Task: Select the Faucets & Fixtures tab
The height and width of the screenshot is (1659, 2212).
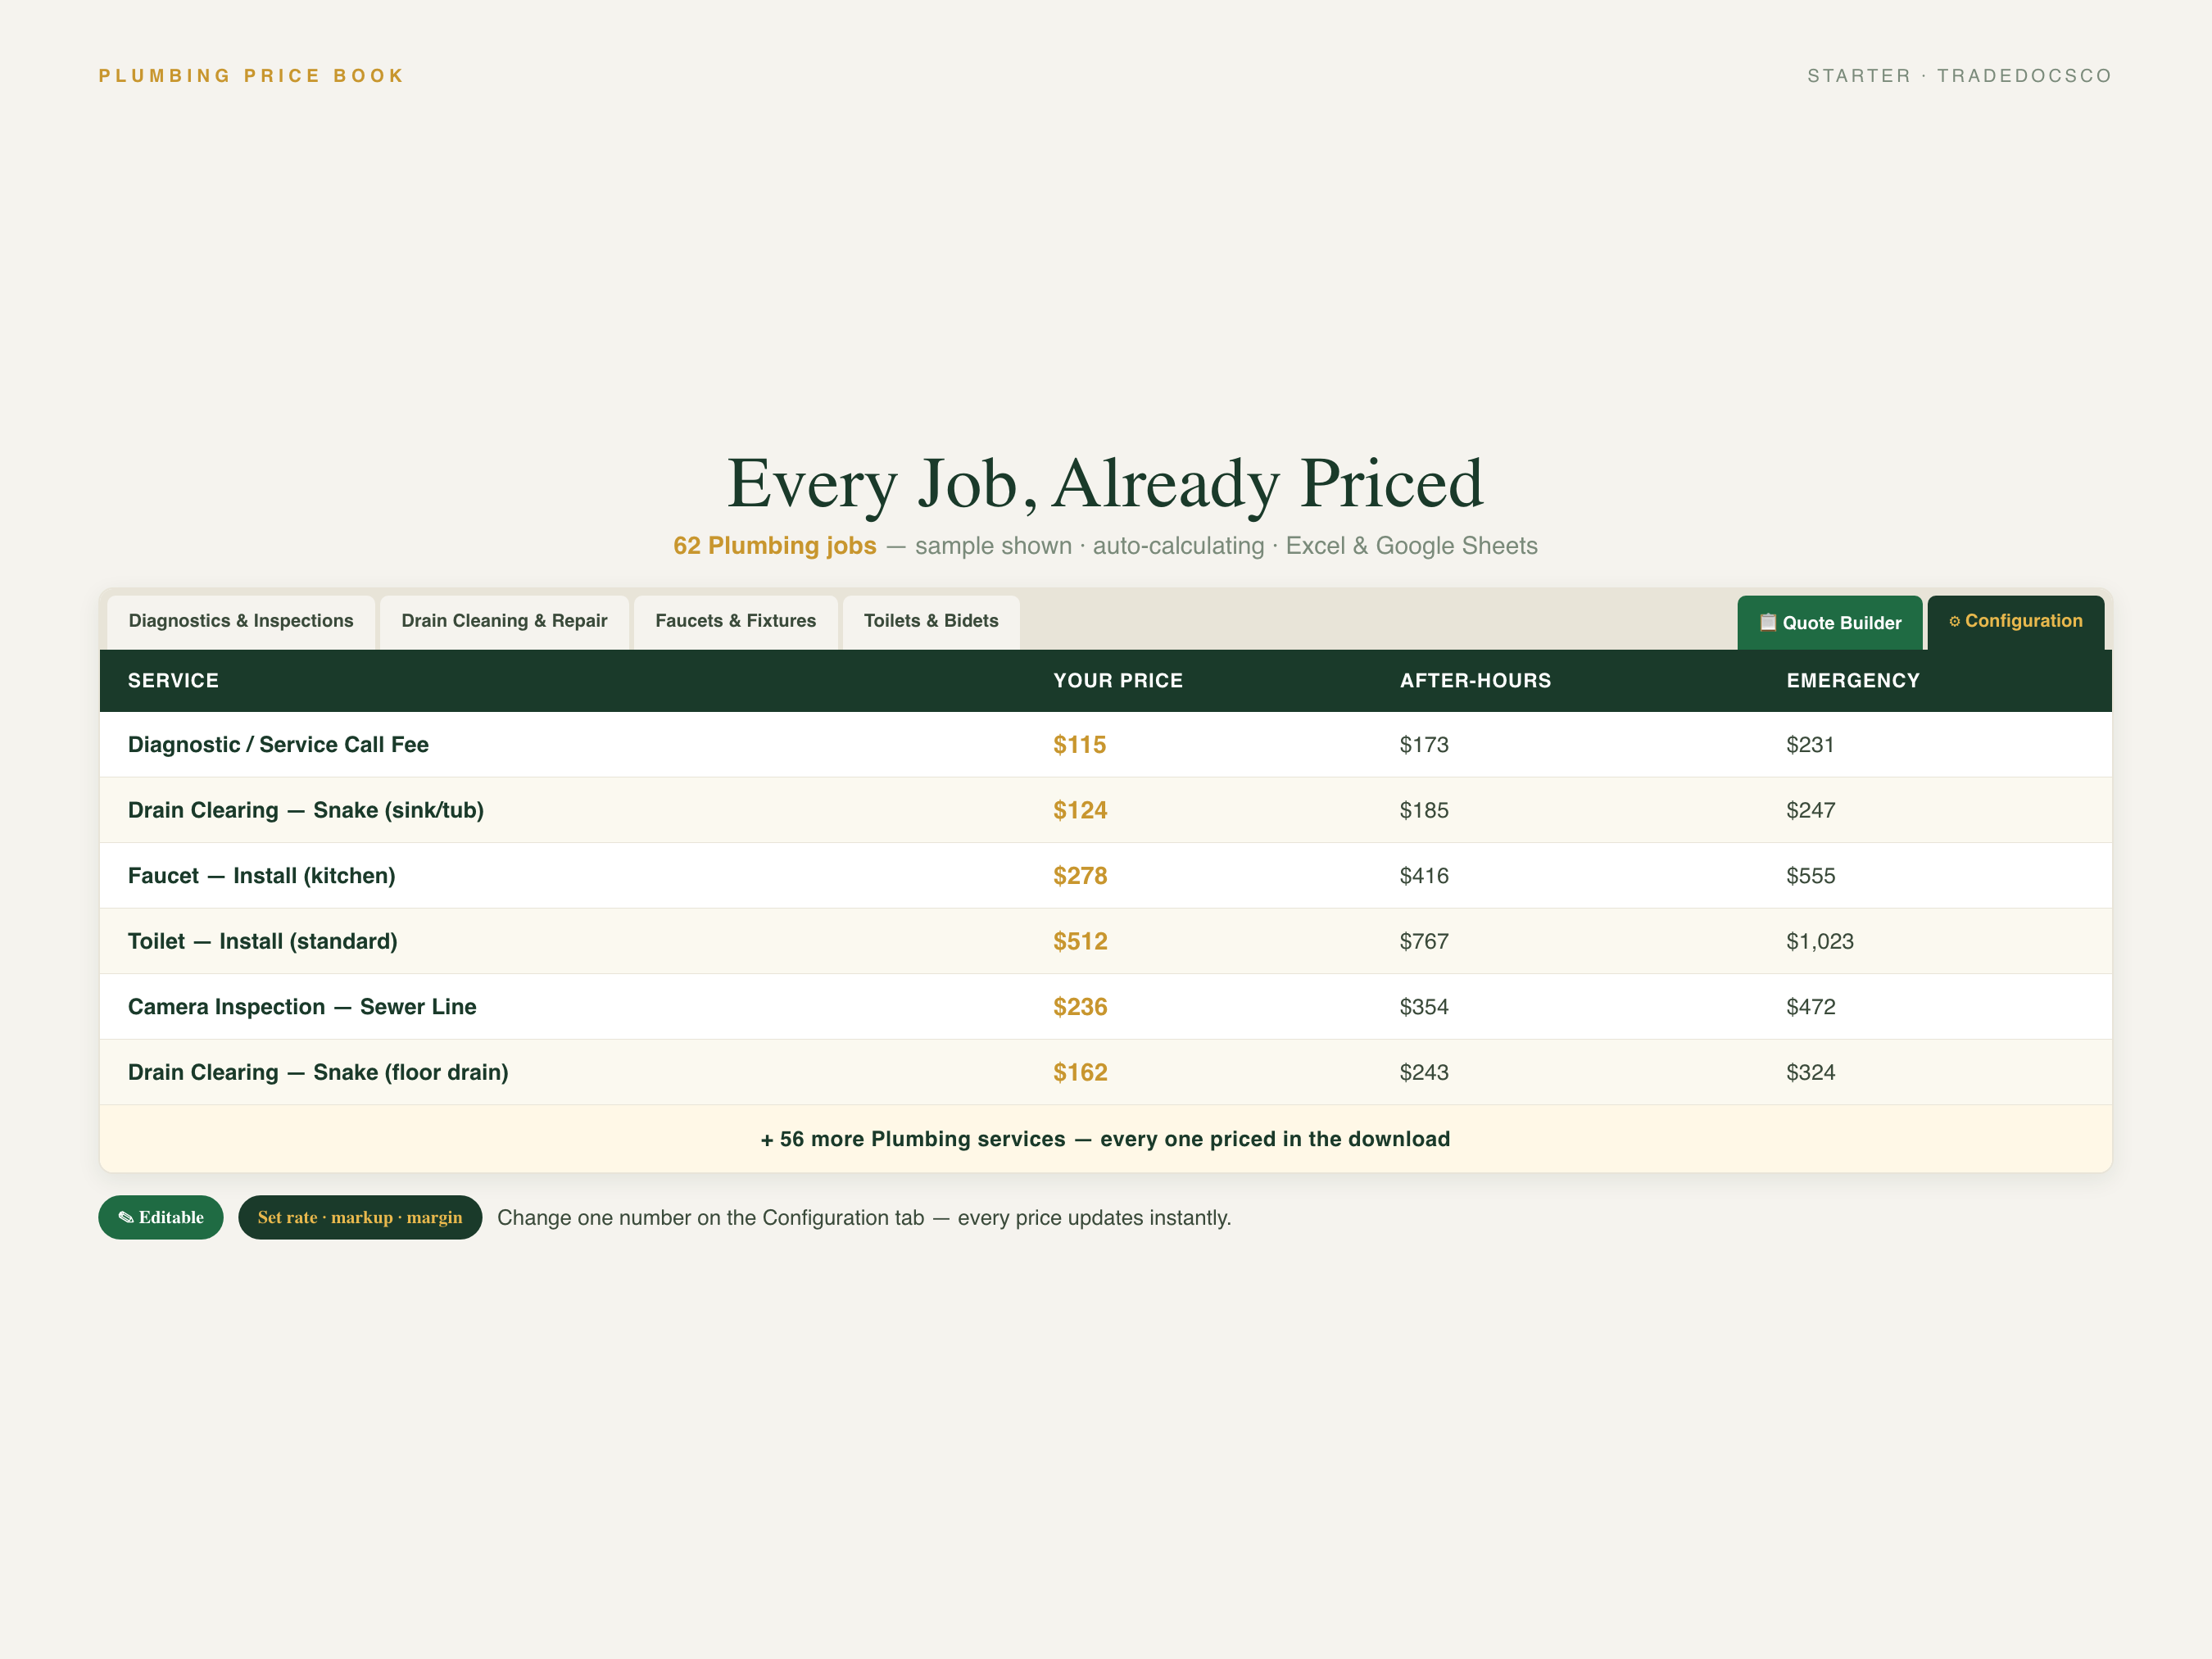Action: [x=735, y=621]
